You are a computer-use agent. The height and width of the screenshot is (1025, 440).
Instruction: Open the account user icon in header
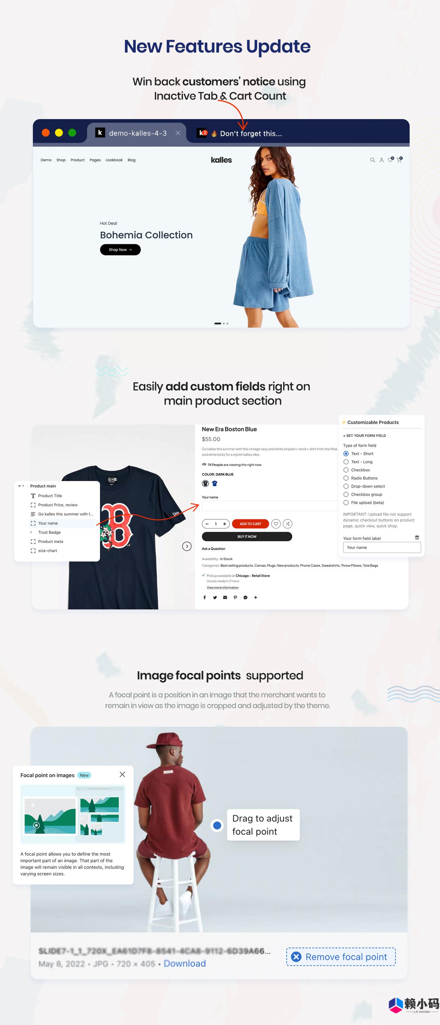(x=381, y=160)
